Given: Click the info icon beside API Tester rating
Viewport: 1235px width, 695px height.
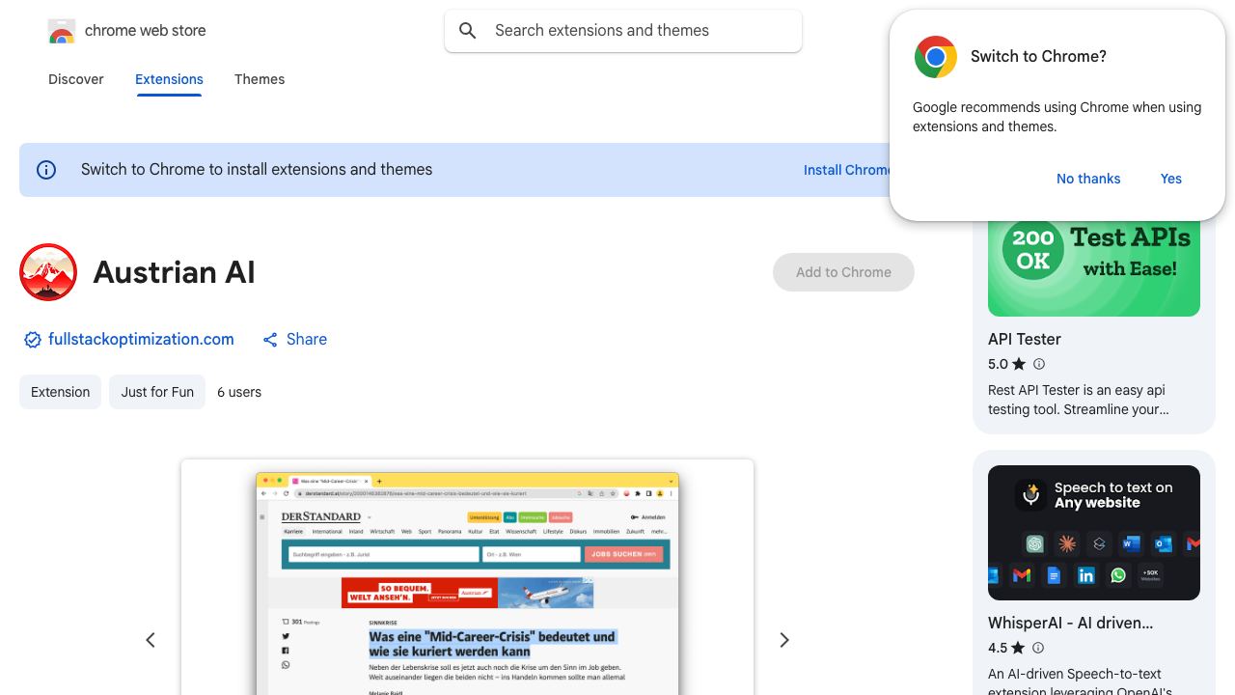Looking at the screenshot, I should 1039,364.
